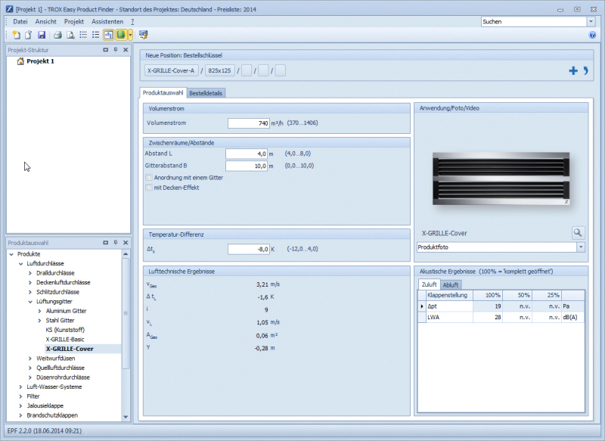Enable mit Decken-Effekt checkbox

point(149,188)
